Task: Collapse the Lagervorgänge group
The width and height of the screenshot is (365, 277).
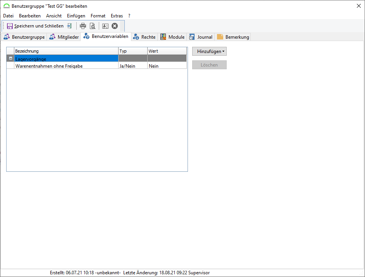Action: pos(10,58)
